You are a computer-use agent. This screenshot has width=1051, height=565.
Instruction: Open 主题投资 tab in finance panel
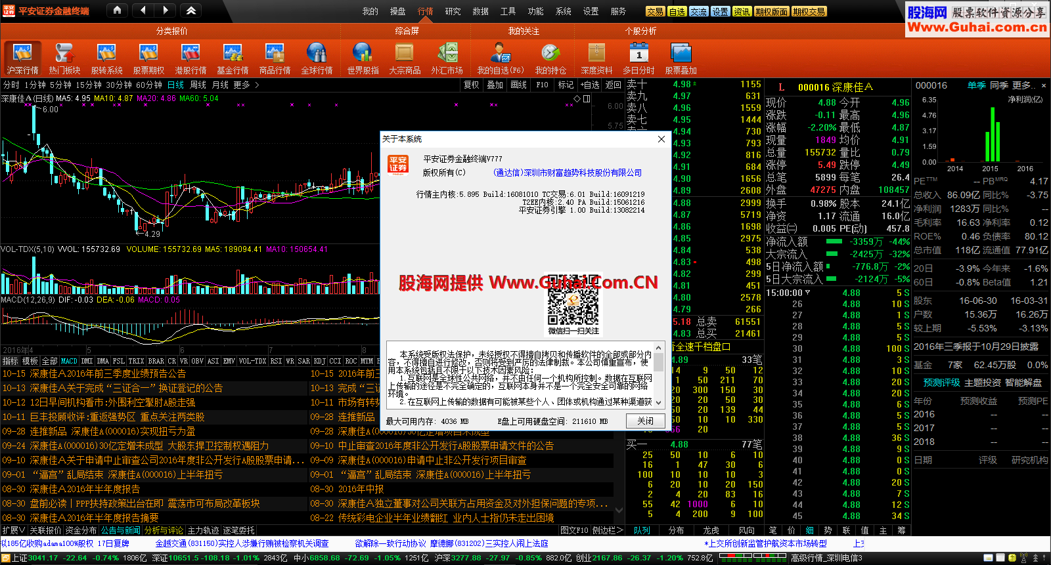(983, 383)
